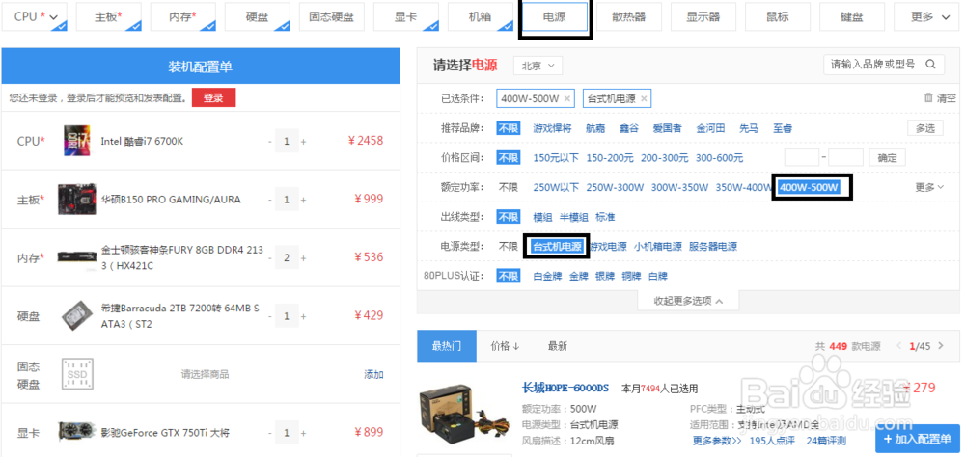
Task: Click 确定 to apply price range
Action: point(888,157)
